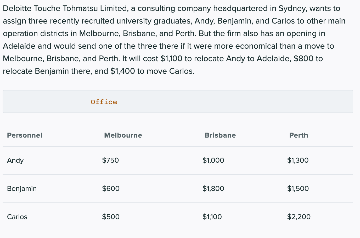Screen dimensions: 360x238
Task: Click the $800 amount in the paragraph
Action: point(303,59)
